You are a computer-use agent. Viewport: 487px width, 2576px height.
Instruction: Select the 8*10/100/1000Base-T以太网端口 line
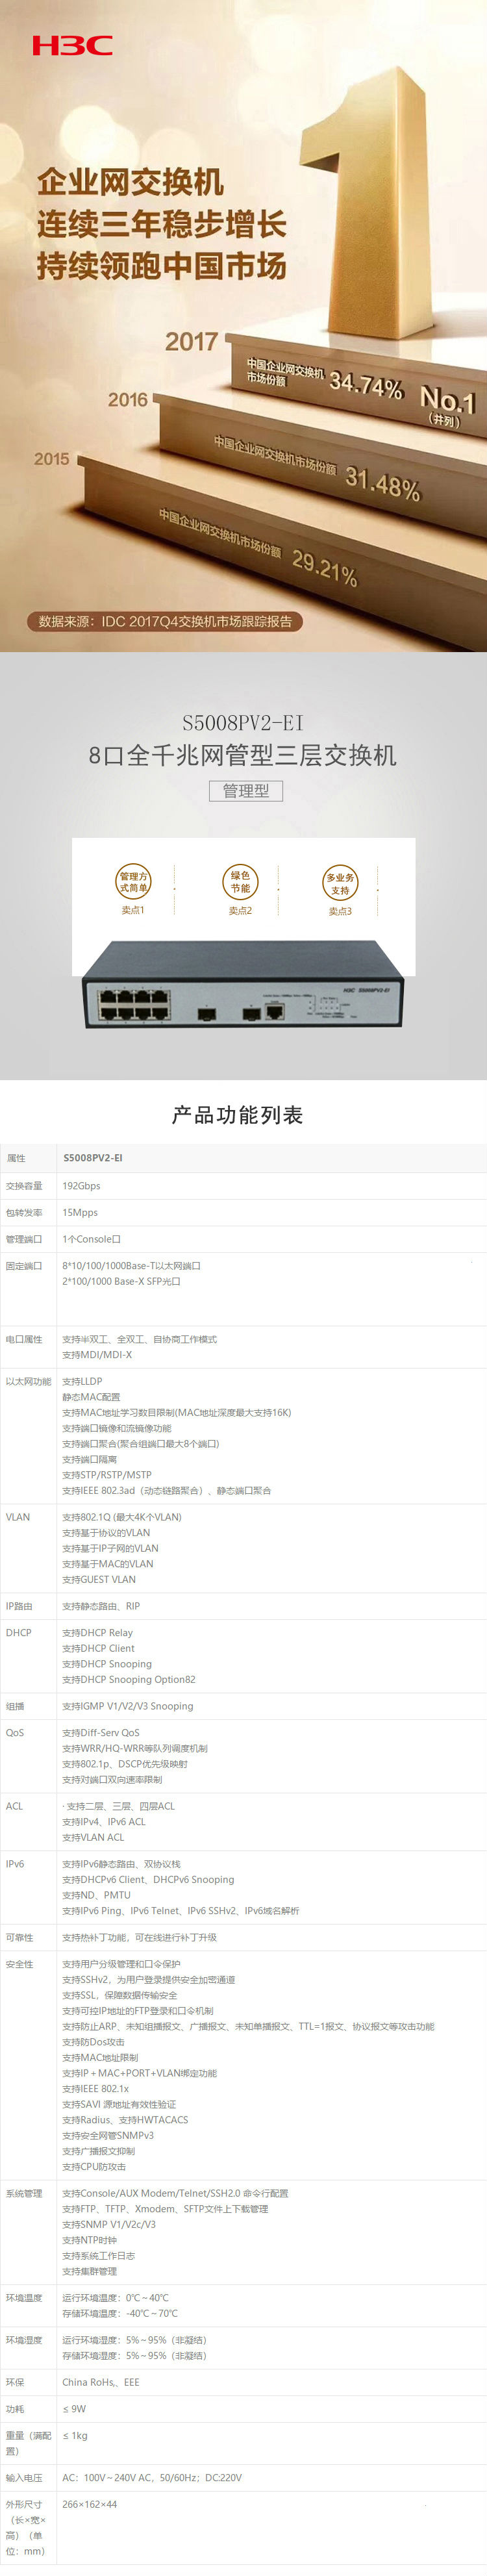tap(132, 1266)
